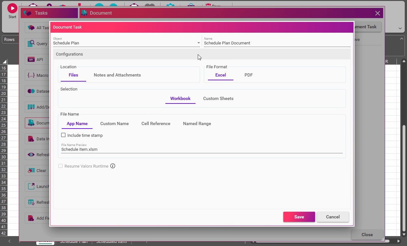The image size is (407, 246).
Task: Toggle the Resume Valorx Runtime checkbox
Action: [60, 166]
